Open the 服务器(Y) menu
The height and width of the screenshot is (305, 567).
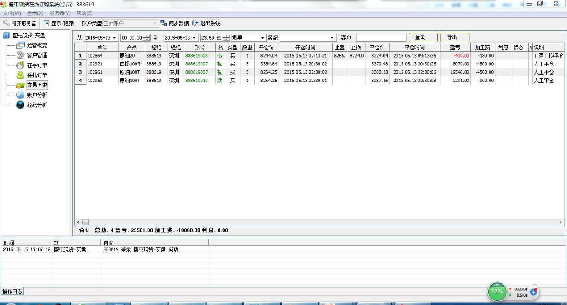coord(60,13)
